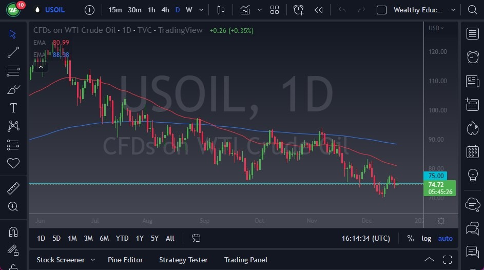Select the ruler measure tool
This screenshot has width=484, height=270.
[13, 188]
